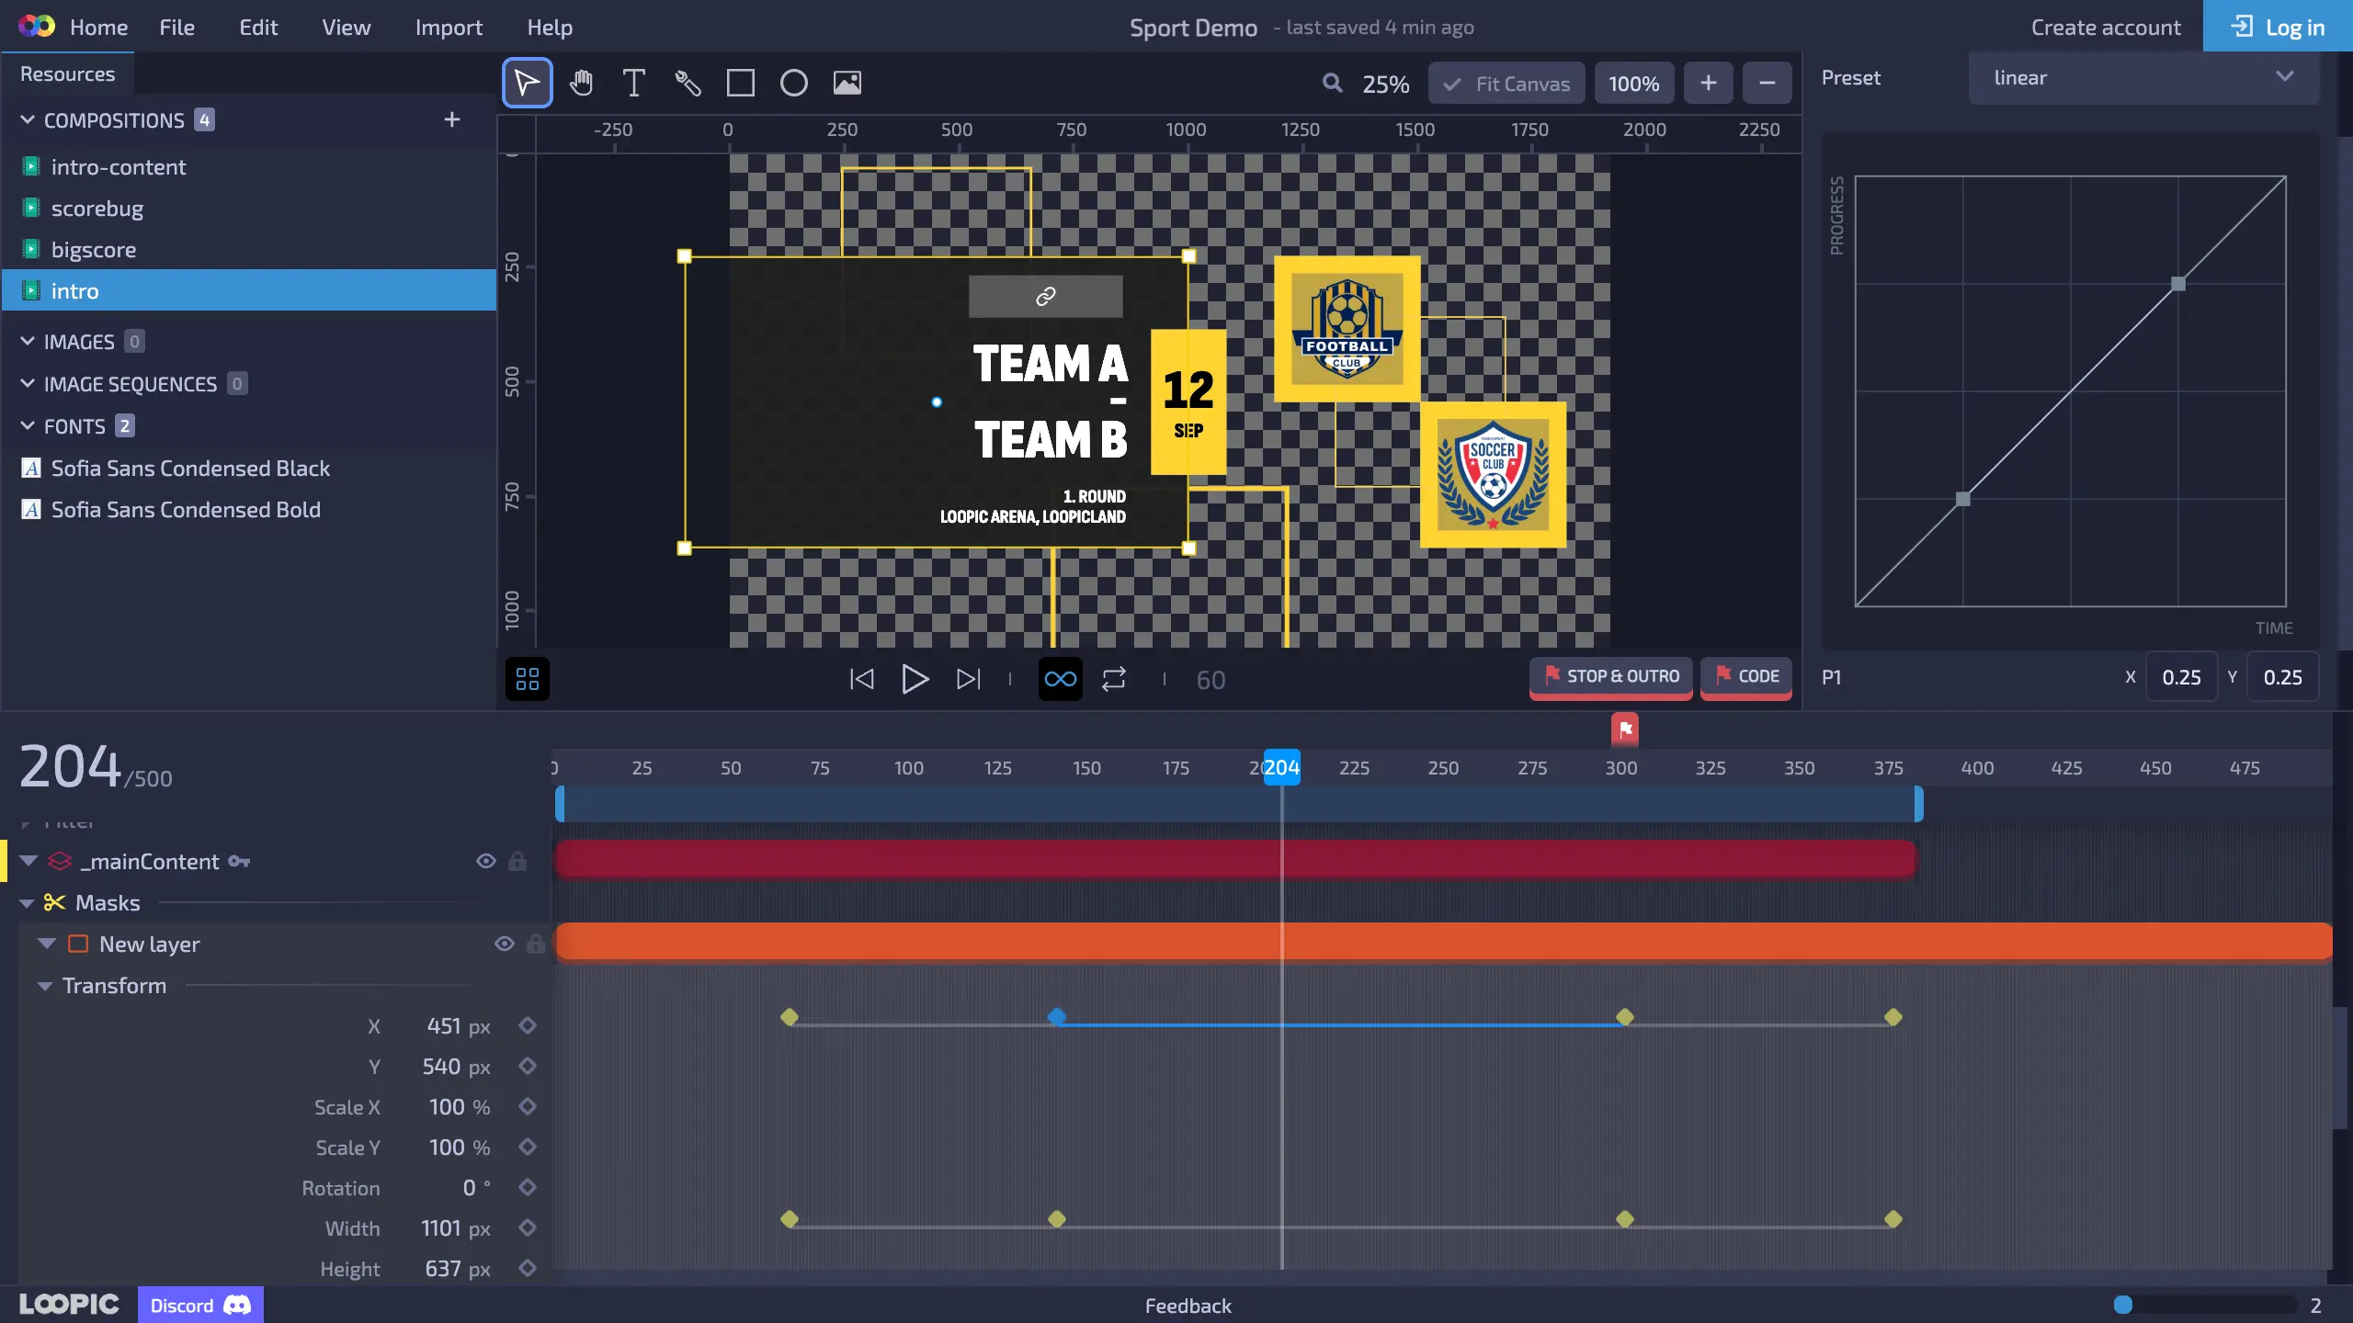Expand the Transform properties

pos(43,984)
